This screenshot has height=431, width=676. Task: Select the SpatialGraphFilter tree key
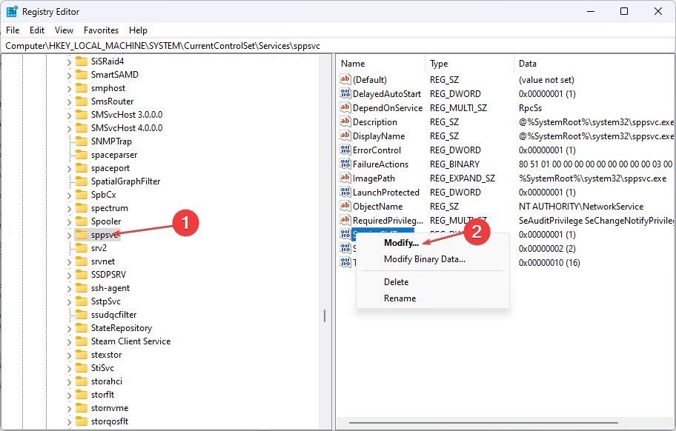pos(125,181)
